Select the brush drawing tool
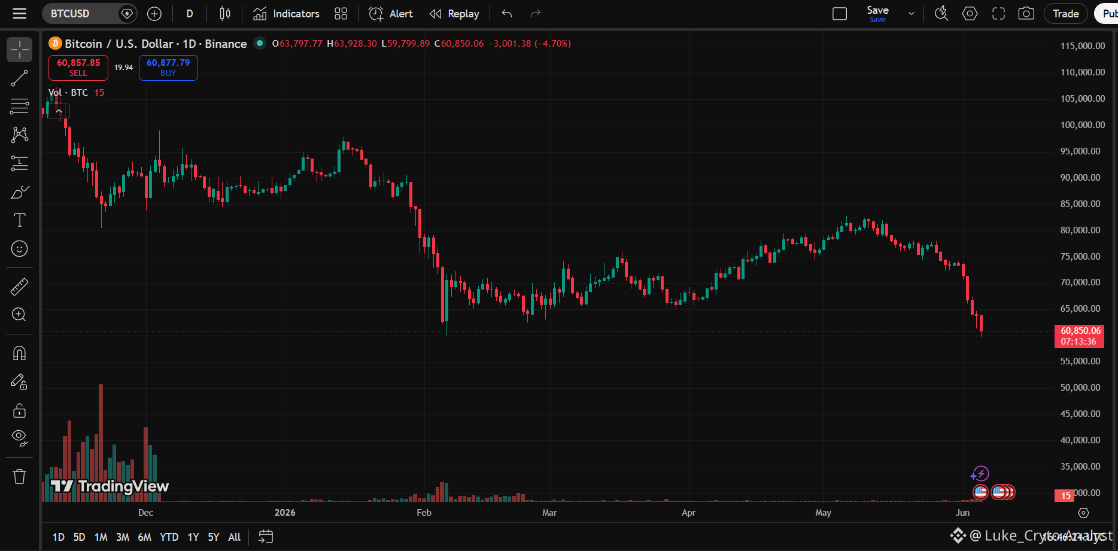 (x=20, y=192)
